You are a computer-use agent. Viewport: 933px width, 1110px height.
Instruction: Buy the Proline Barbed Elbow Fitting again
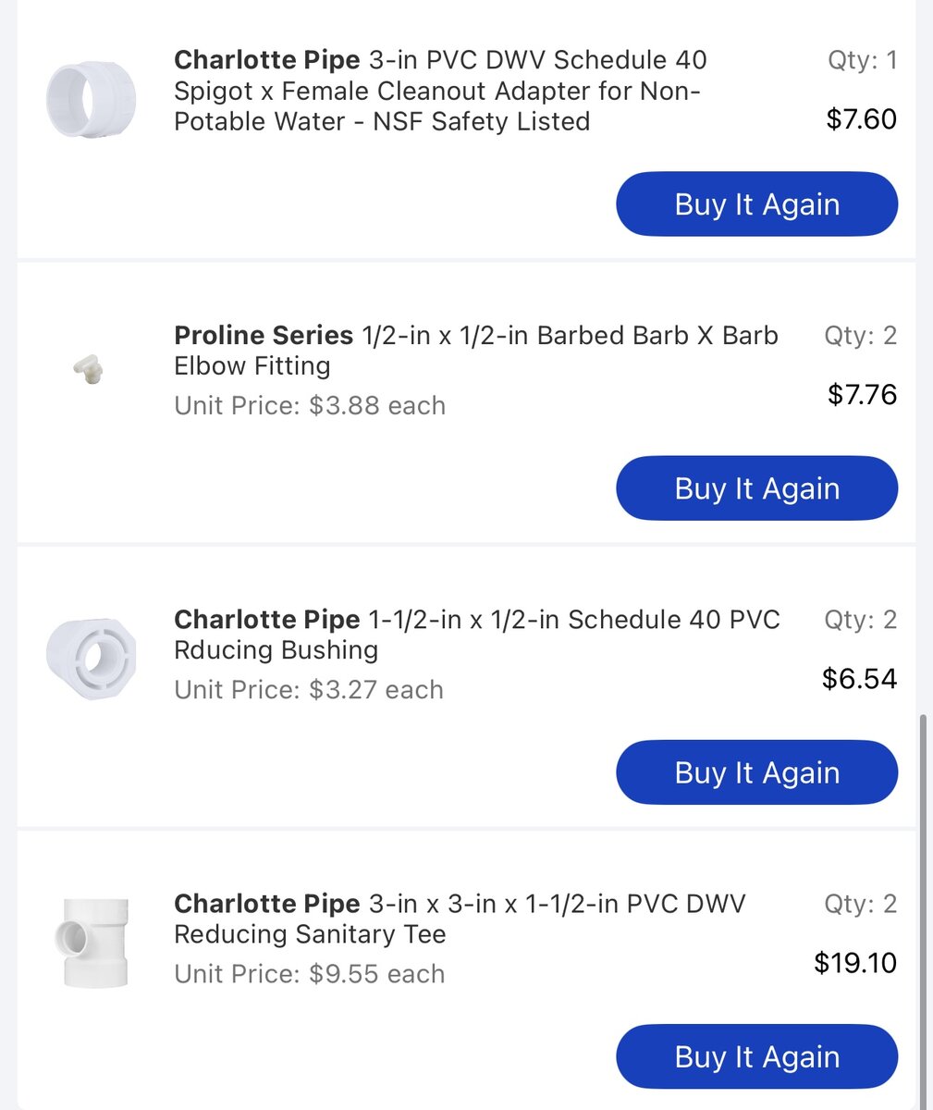(x=756, y=487)
